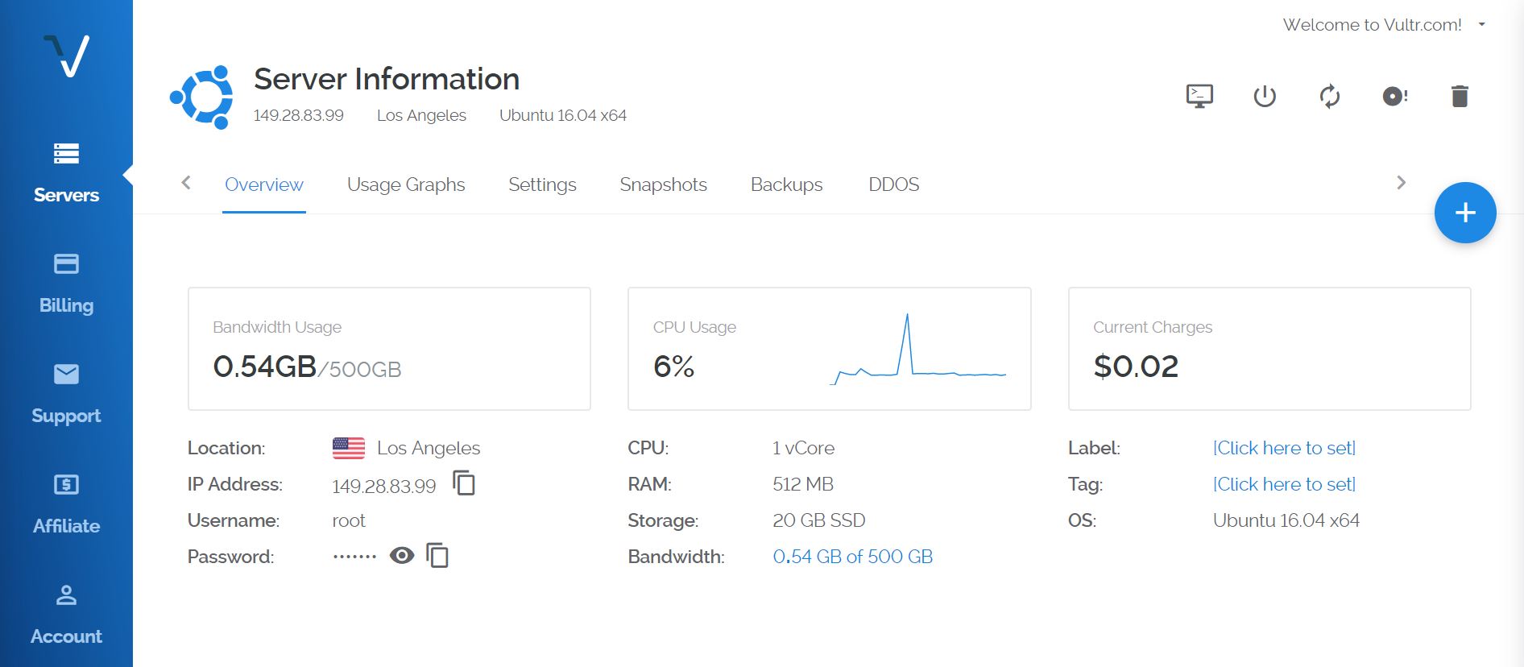Copy the IP address to clipboard
This screenshot has height=667, width=1524.
pyautogui.click(x=464, y=483)
